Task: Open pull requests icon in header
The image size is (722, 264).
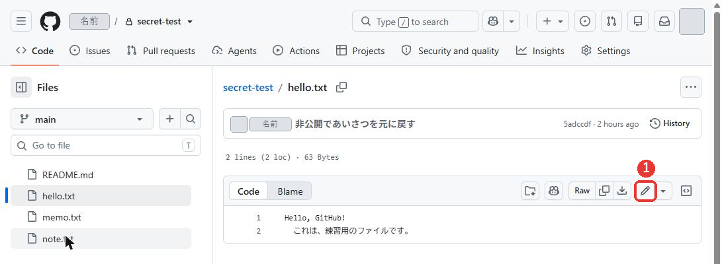Action: coord(611,22)
